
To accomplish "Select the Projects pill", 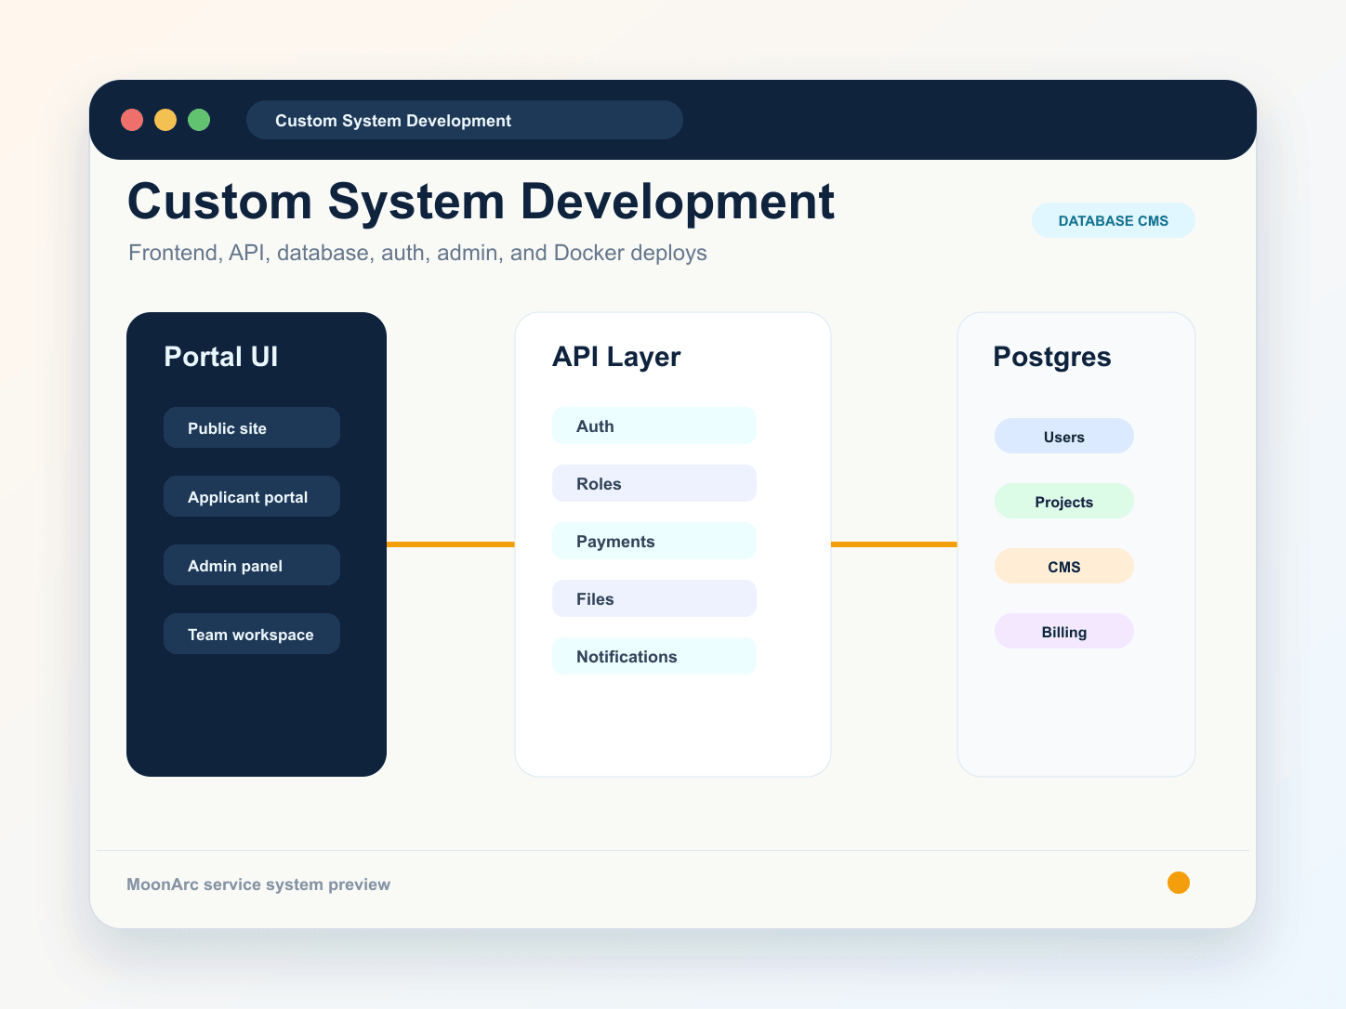I will pyautogui.click(x=1064, y=501).
